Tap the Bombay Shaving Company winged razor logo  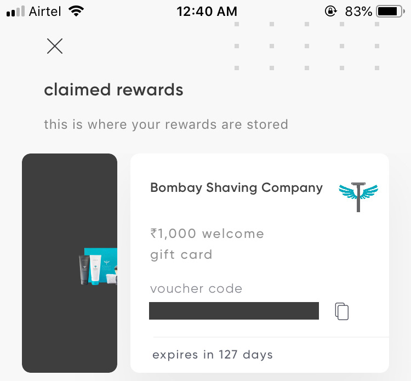click(358, 197)
